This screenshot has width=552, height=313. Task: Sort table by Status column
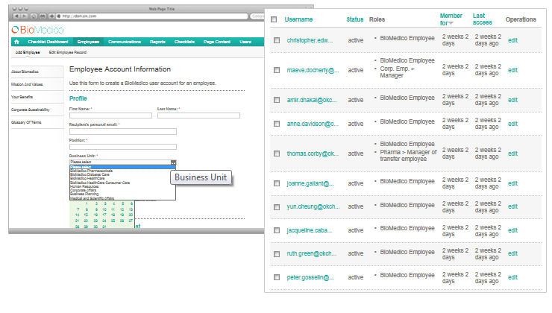pos(354,19)
